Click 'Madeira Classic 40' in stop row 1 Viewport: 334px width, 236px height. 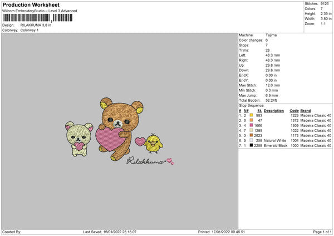click(316, 115)
